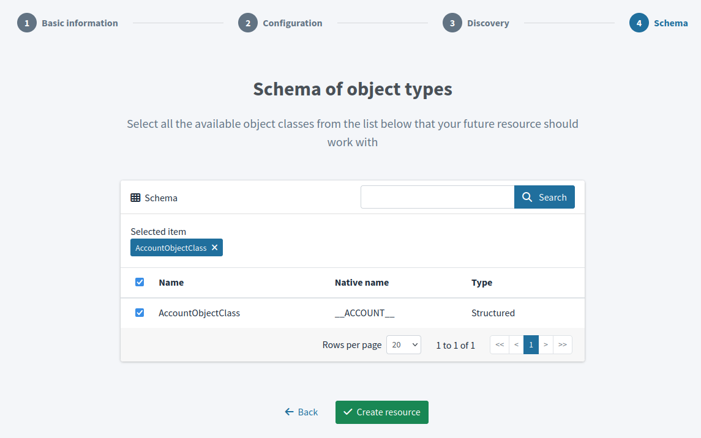Click the highlighted step 4 circle

(x=639, y=23)
